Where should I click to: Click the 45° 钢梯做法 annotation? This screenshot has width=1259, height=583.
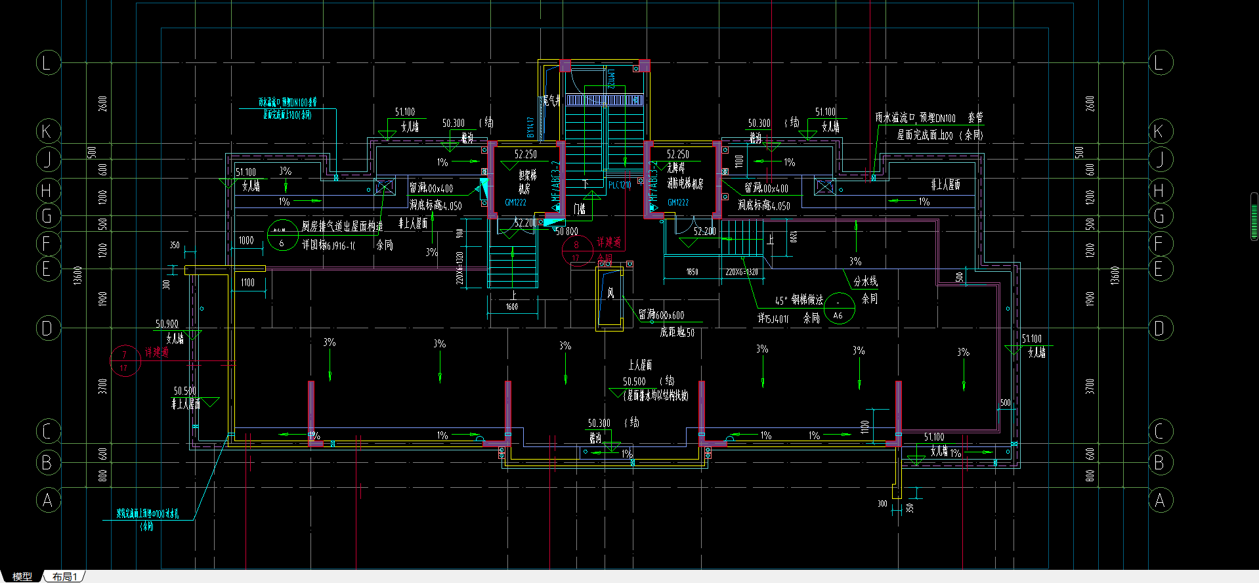[799, 300]
